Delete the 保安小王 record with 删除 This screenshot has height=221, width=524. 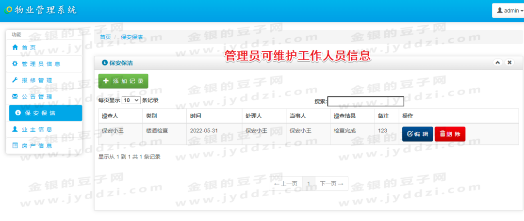pyautogui.click(x=450, y=134)
